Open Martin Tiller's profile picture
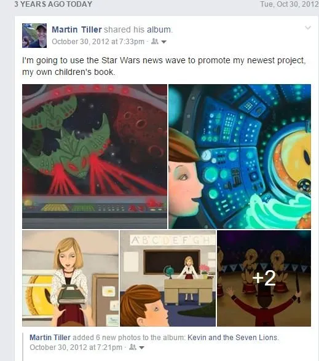This screenshot has height=361, width=319. 34,36
